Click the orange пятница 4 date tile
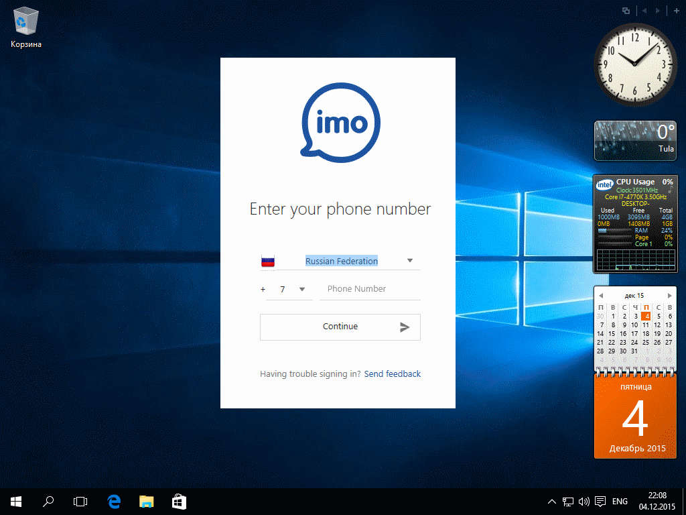This screenshot has height=515, width=686. point(635,416)
